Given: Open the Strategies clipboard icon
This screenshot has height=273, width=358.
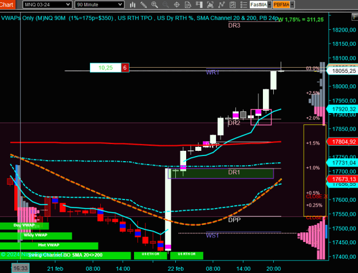Looking at the screenshot, I should point(233,5).
